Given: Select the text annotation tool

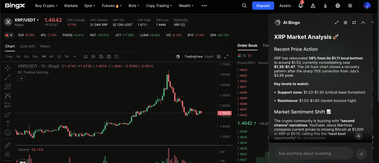Looking at the screenshot, I should [8, 123].
